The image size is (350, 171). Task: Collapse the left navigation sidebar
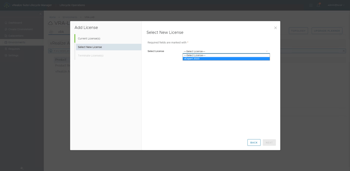coord(41,14)
